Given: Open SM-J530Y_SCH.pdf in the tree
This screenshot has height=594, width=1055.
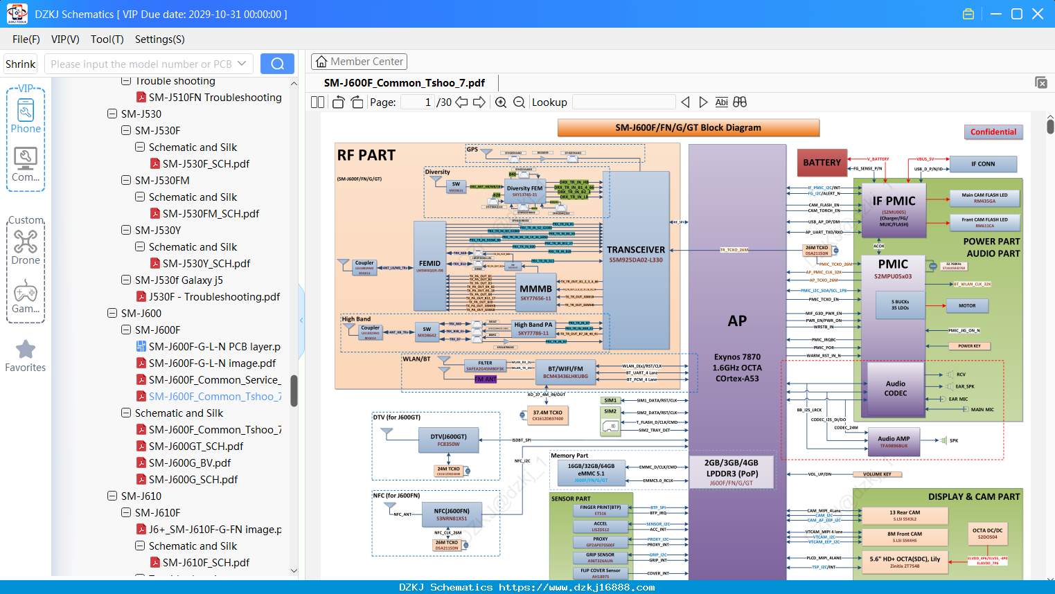Looking at the screenshot, I should coord(206,264).
